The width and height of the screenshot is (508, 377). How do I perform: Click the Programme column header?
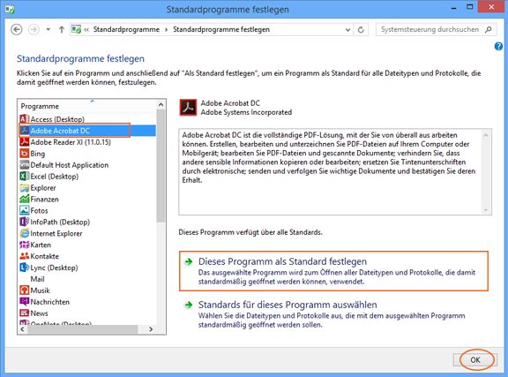tap(40, 106)
